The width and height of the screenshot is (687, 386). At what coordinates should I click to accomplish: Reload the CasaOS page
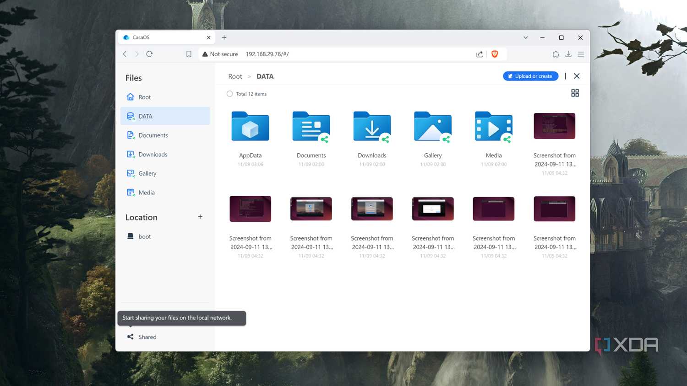[x=149, y=54]
